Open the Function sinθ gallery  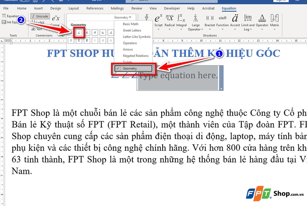(x=223, y=22)
